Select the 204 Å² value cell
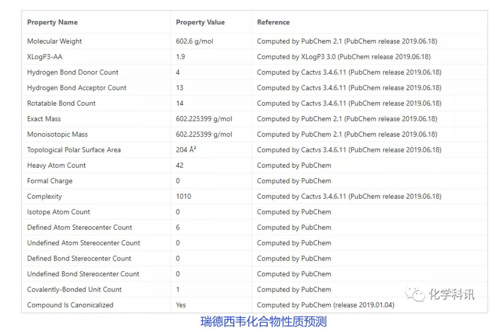Image resolution: width=502 pixels, height=333 pixels. (x=186, y=150)
